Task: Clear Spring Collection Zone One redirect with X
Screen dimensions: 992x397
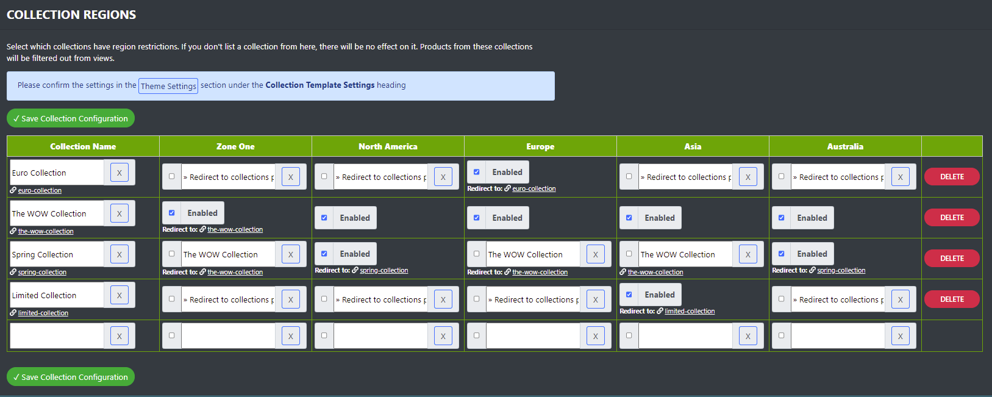Action: 291,254
